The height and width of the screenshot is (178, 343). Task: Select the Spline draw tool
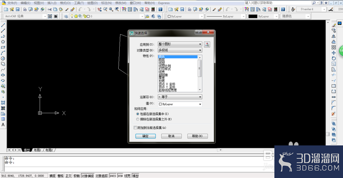click(x=3, y=70)
